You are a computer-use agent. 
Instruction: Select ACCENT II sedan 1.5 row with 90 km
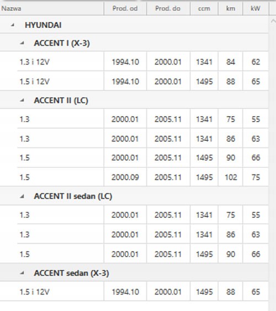click(x=143, y=254)
